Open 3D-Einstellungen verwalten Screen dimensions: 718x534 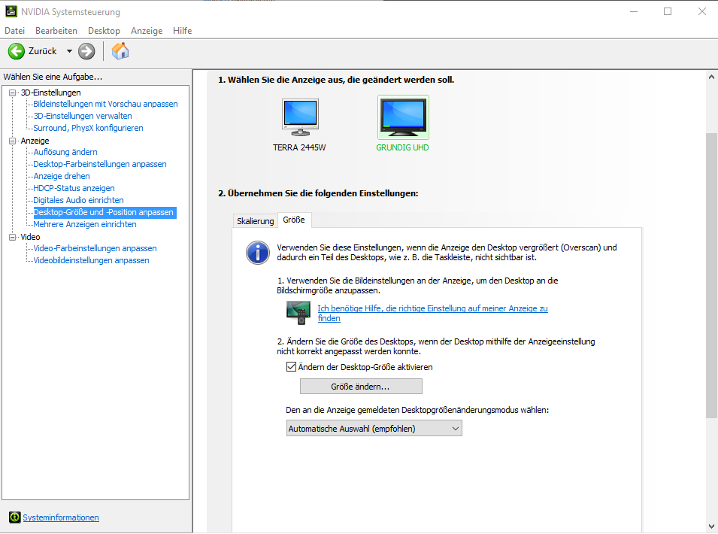pyautogui.click(x=83, y=116)
